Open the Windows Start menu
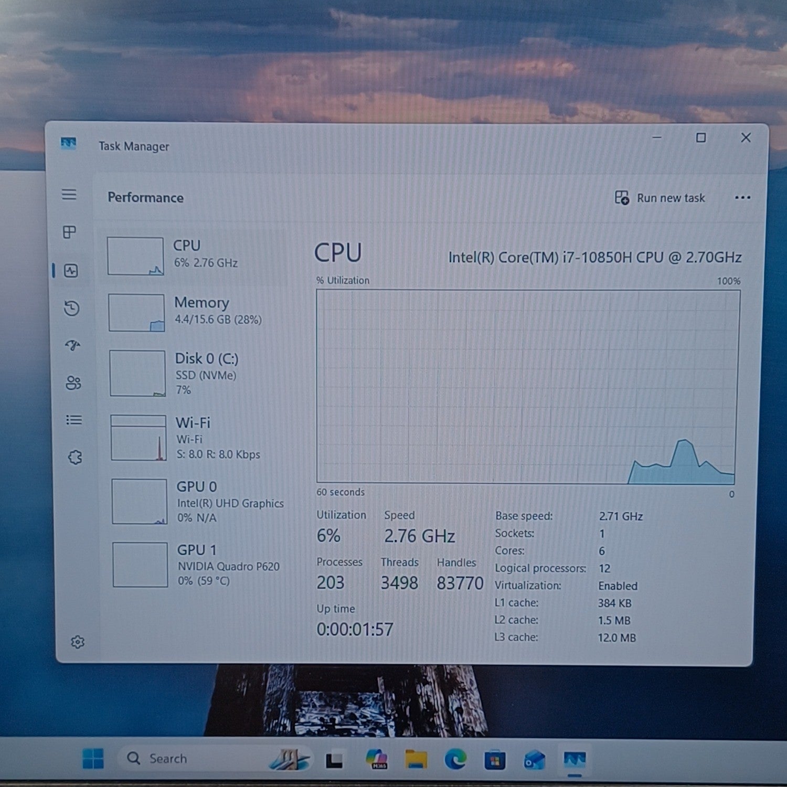 (x=93, y=759)
